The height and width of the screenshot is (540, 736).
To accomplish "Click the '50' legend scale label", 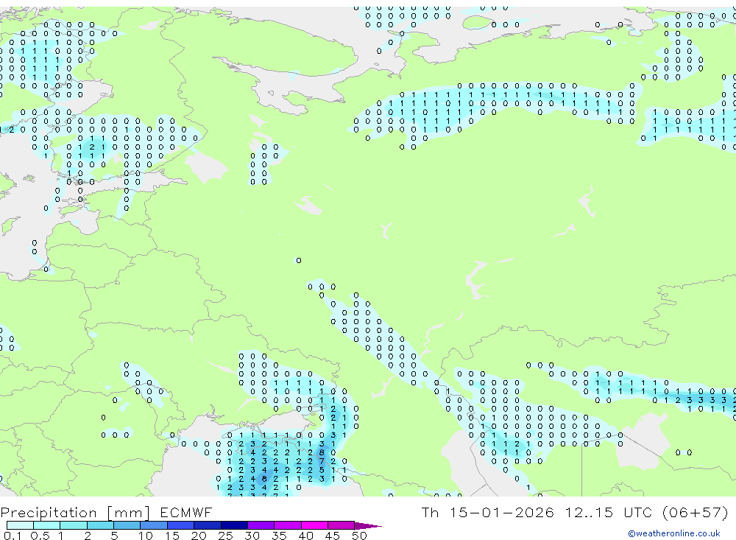I will click(x=359, y=536).
